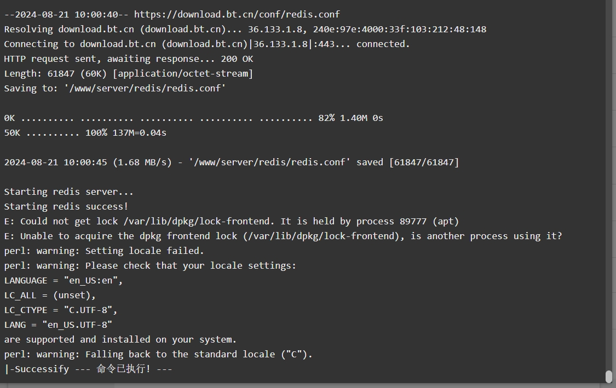The height and width of the screenshot is (388, 616).
Task: Click the 'saved [61847/61847]' log line
Action: click(232, 162)
